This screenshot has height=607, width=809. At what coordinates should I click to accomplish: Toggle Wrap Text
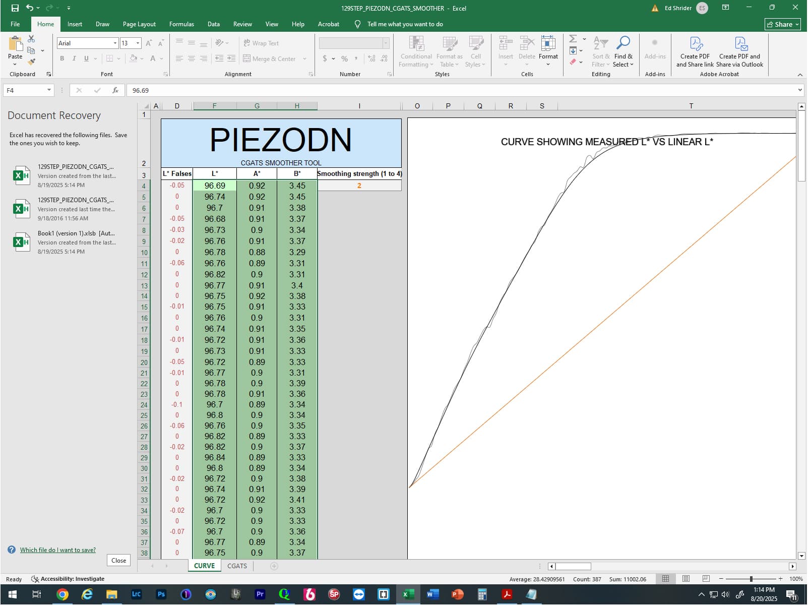[x=262, y=43]
